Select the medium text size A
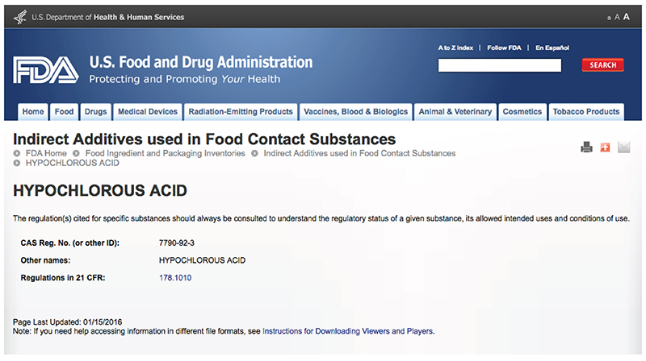Screen dimensions: 646x361 [617, 17]
